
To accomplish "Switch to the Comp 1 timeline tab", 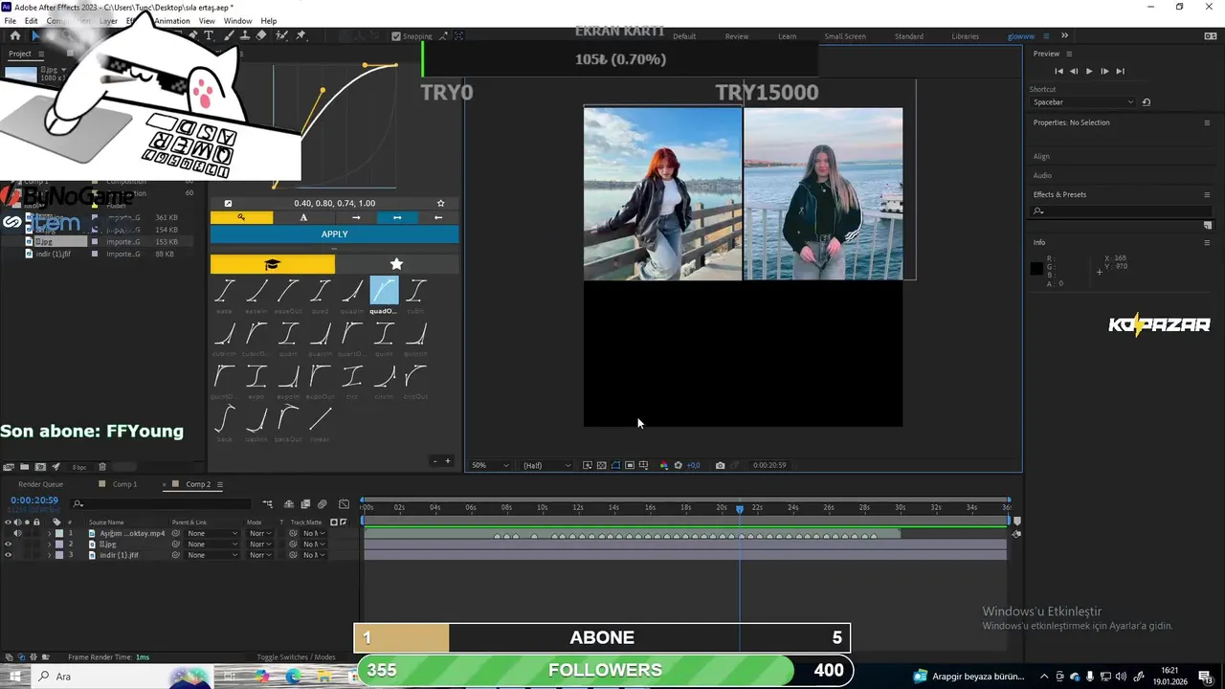I will [124, 484].
